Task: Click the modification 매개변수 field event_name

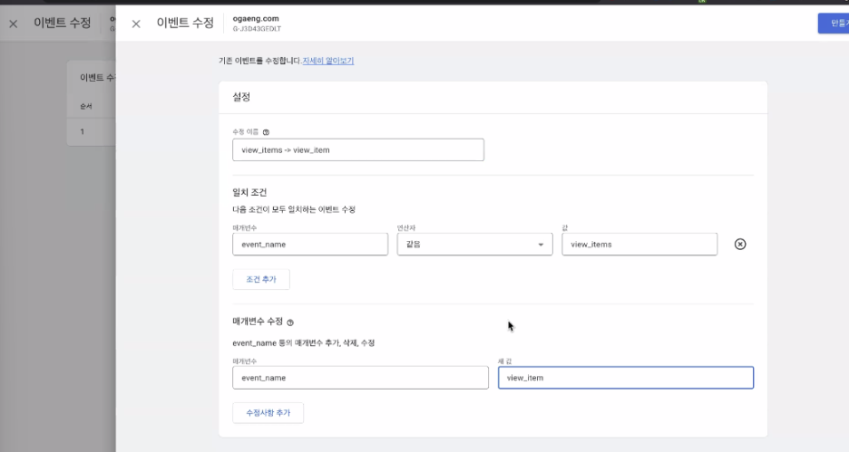Action: click(361, 378)
